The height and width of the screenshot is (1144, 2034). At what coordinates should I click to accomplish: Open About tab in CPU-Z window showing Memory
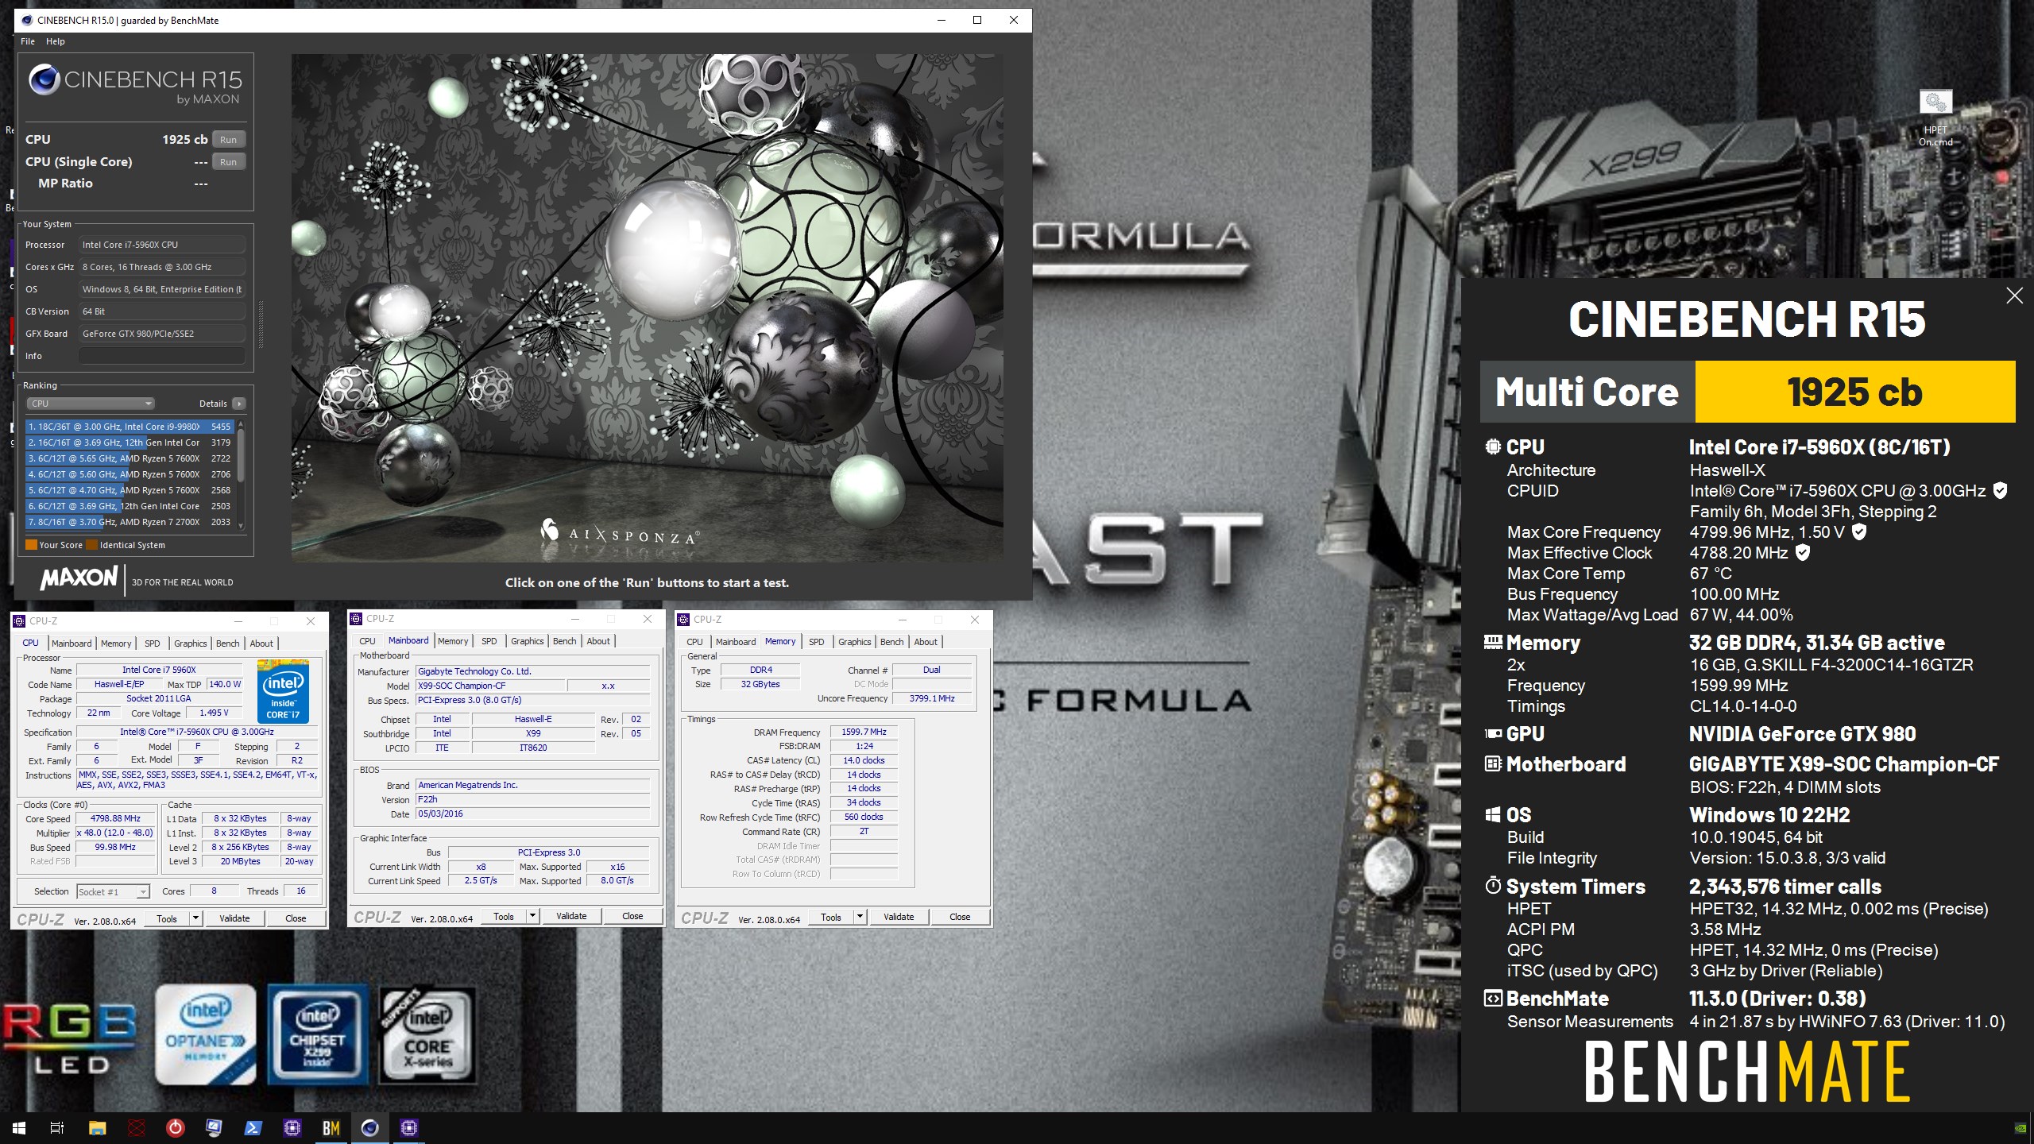point(926,642)
